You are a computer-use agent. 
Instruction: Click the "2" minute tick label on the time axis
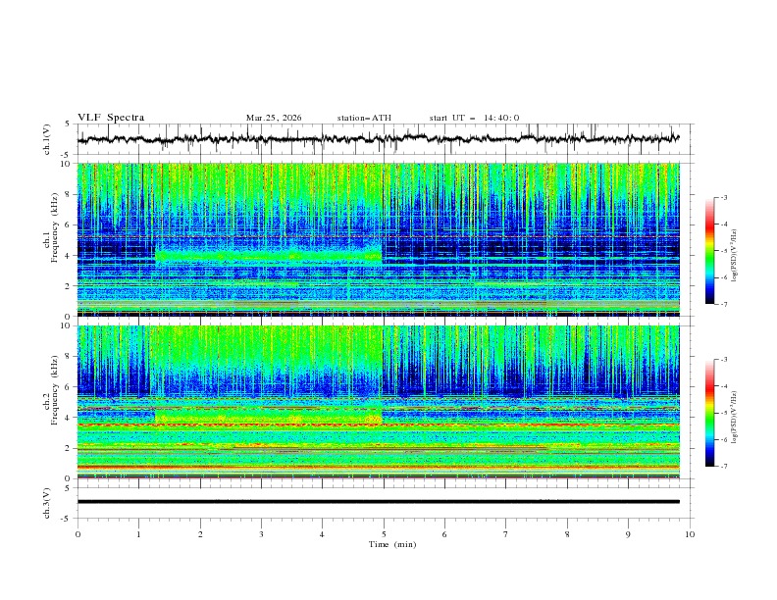pos(200,534)
